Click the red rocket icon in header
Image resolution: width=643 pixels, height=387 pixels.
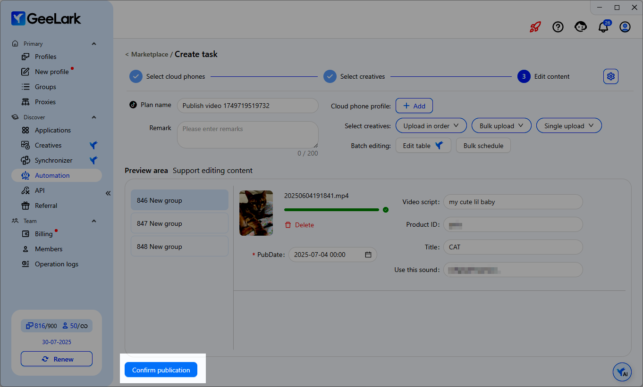tap(535, 27)
